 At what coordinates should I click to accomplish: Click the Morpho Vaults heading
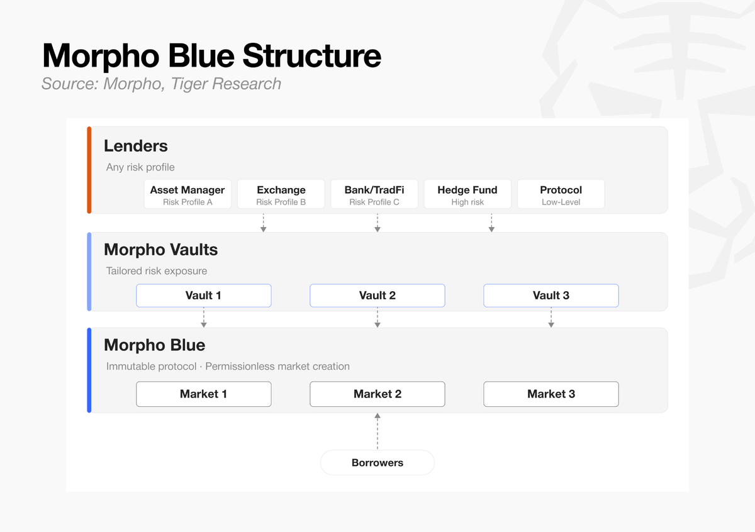[161, 250]
